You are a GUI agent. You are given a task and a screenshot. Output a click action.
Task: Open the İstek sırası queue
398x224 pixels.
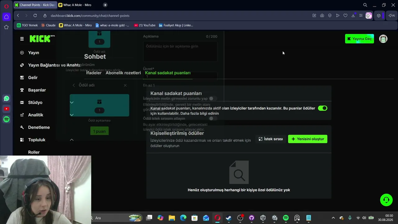271,139
